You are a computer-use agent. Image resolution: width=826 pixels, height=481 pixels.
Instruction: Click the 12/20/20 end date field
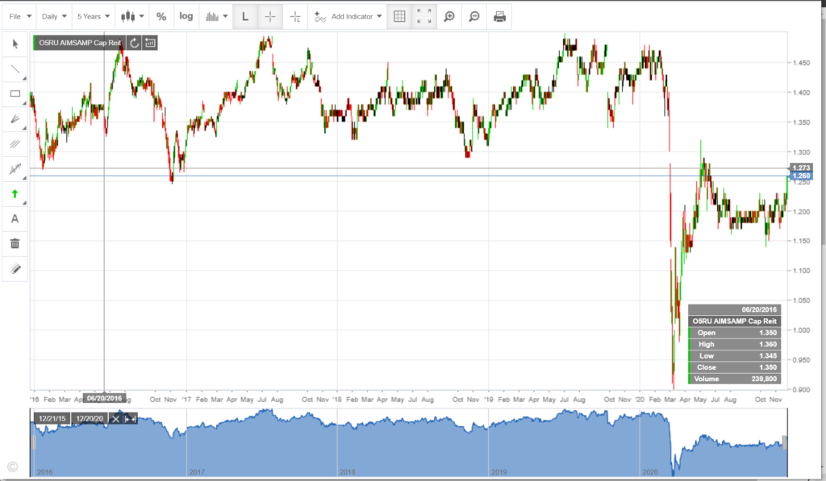pyautogui.click(x=90, y=419)
